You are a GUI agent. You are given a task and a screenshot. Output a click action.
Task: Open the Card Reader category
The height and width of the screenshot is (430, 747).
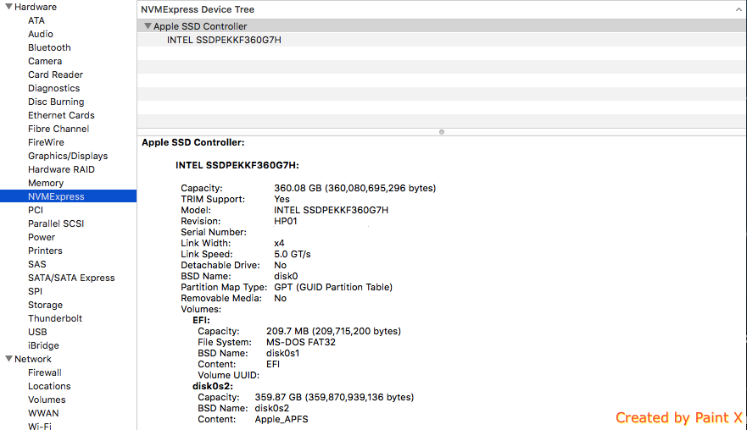(55, 74)
